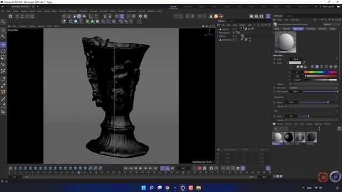This screenshot has width=342, height=192.
Task: Click the plus icon to add new material
Action: tap(276, 129)
